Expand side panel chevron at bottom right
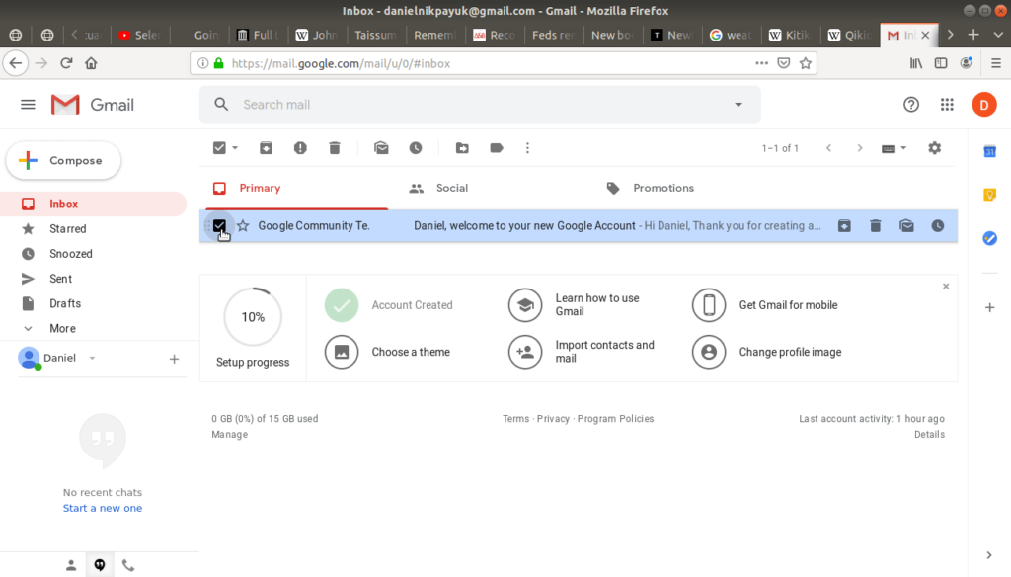This screenshot has height=577, width=1011. (989, 555)
